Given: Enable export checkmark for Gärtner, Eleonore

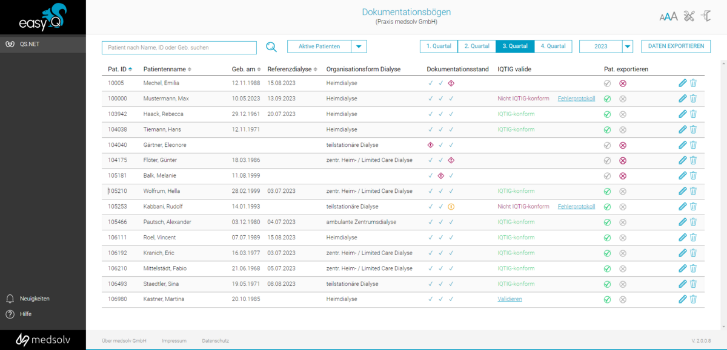Looking at the screenshot, I should (x=607, y=145).
